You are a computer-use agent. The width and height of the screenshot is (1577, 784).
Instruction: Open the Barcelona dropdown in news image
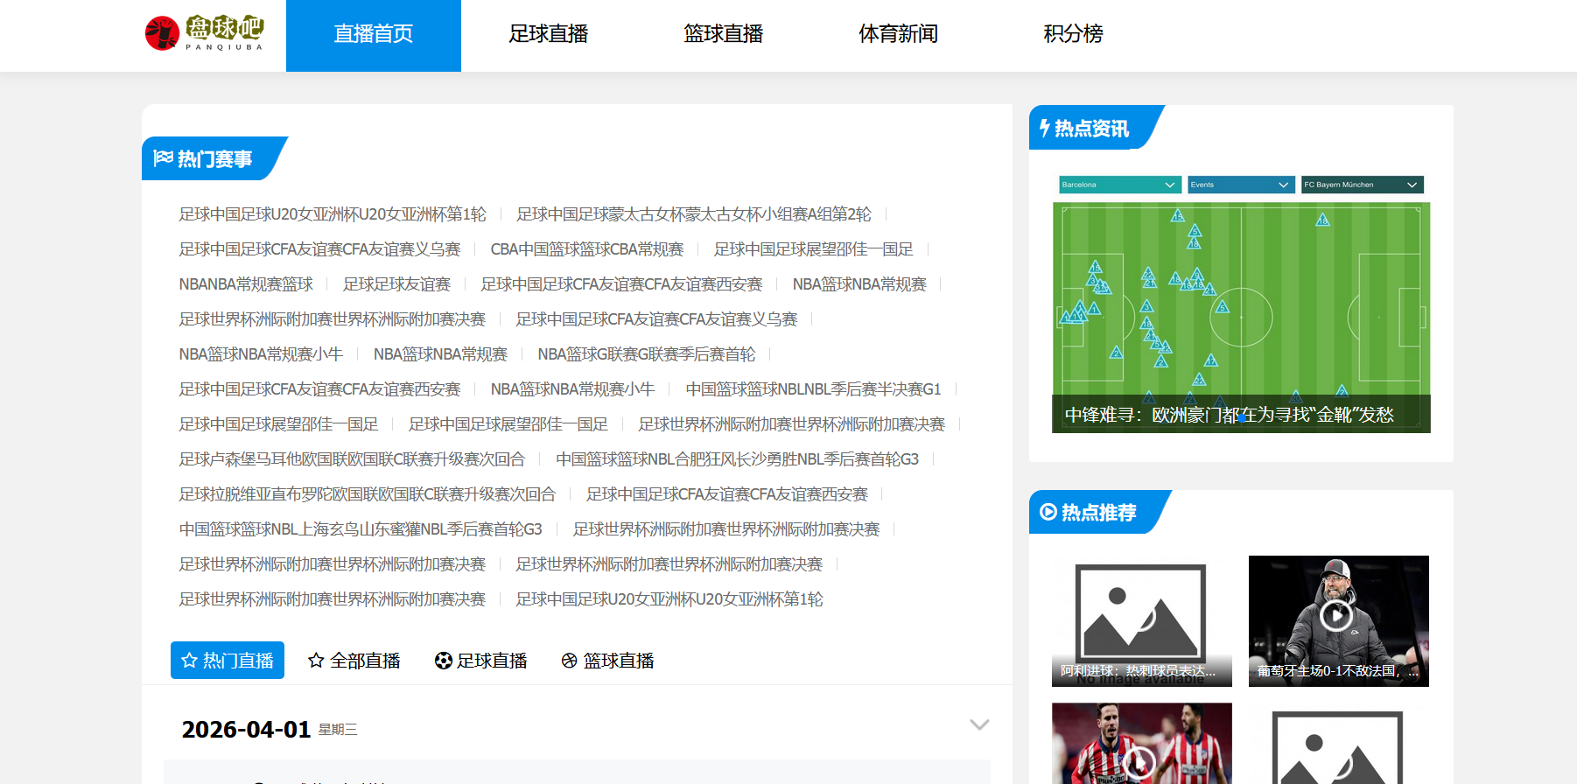tap(1119, 185)
